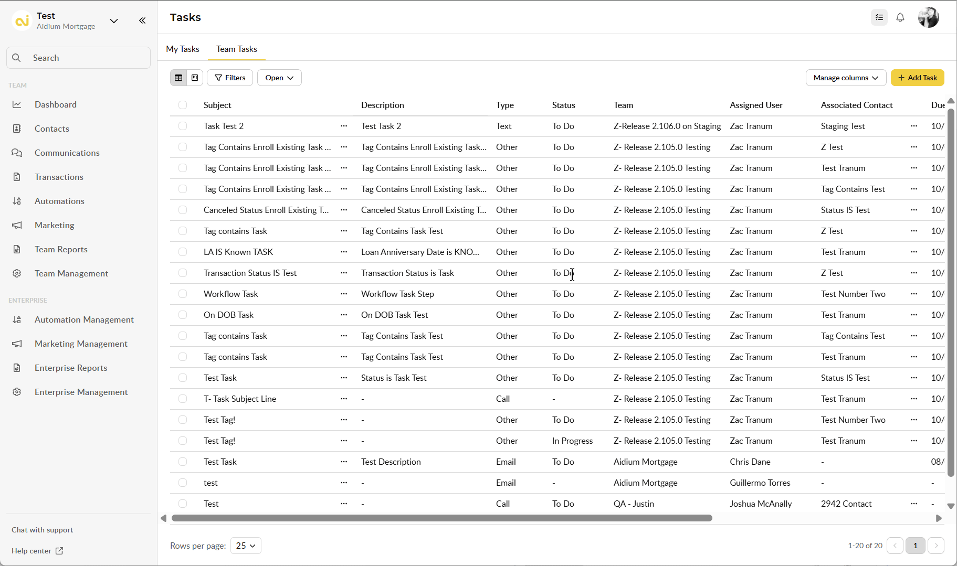Open the Manage columns dropdown
The width and height of the screenshot is (957, 566).
click(x=846, y=78)
